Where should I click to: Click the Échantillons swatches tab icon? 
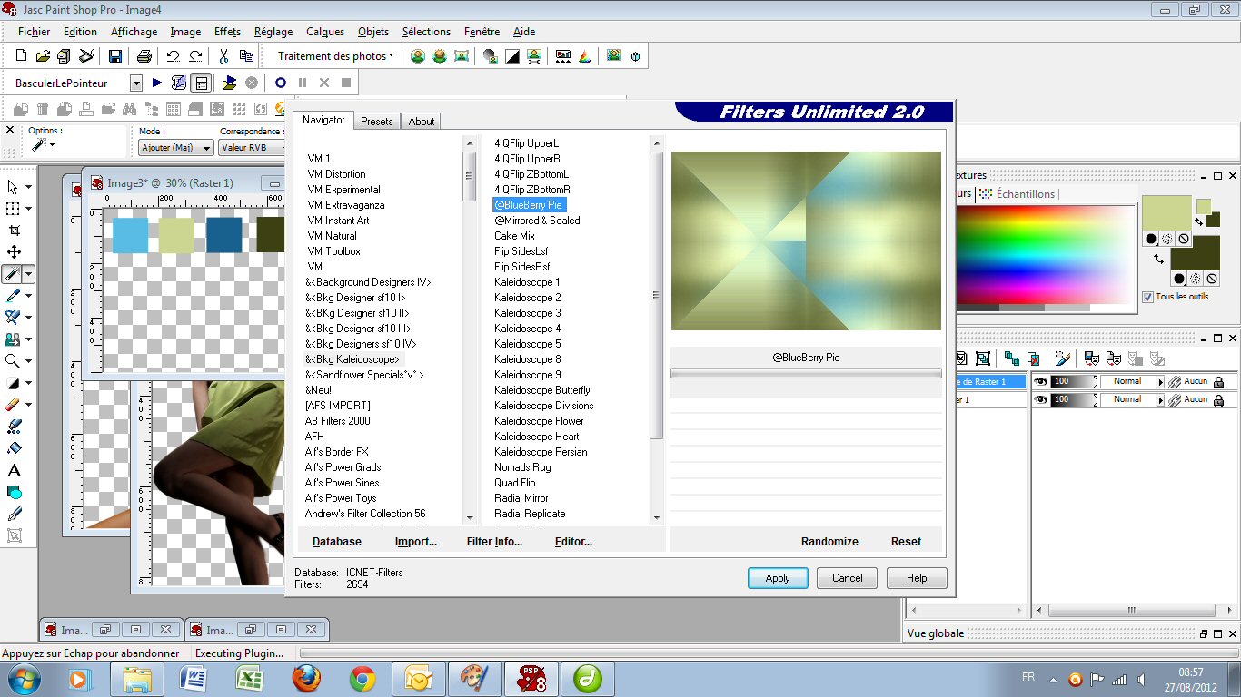click(x=985, y=193)
